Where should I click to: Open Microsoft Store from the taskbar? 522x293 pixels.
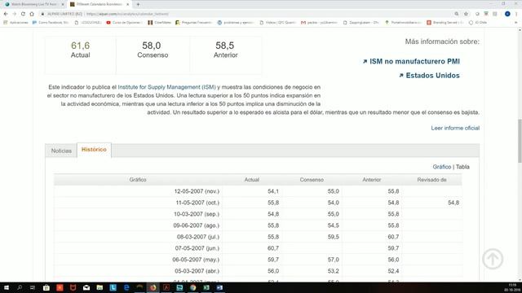(46, 287)
